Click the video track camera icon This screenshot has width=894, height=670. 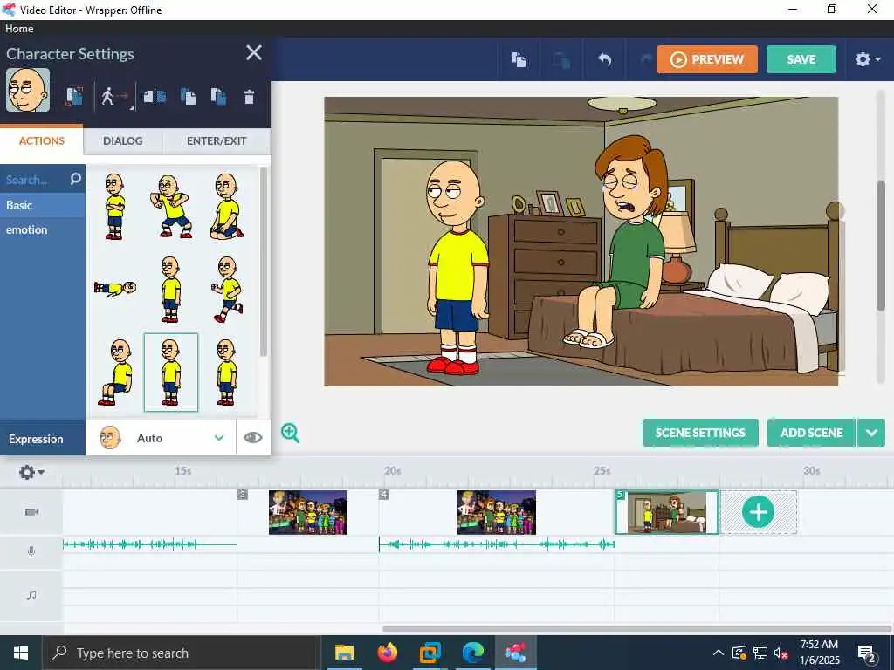[x=32, y=511]
